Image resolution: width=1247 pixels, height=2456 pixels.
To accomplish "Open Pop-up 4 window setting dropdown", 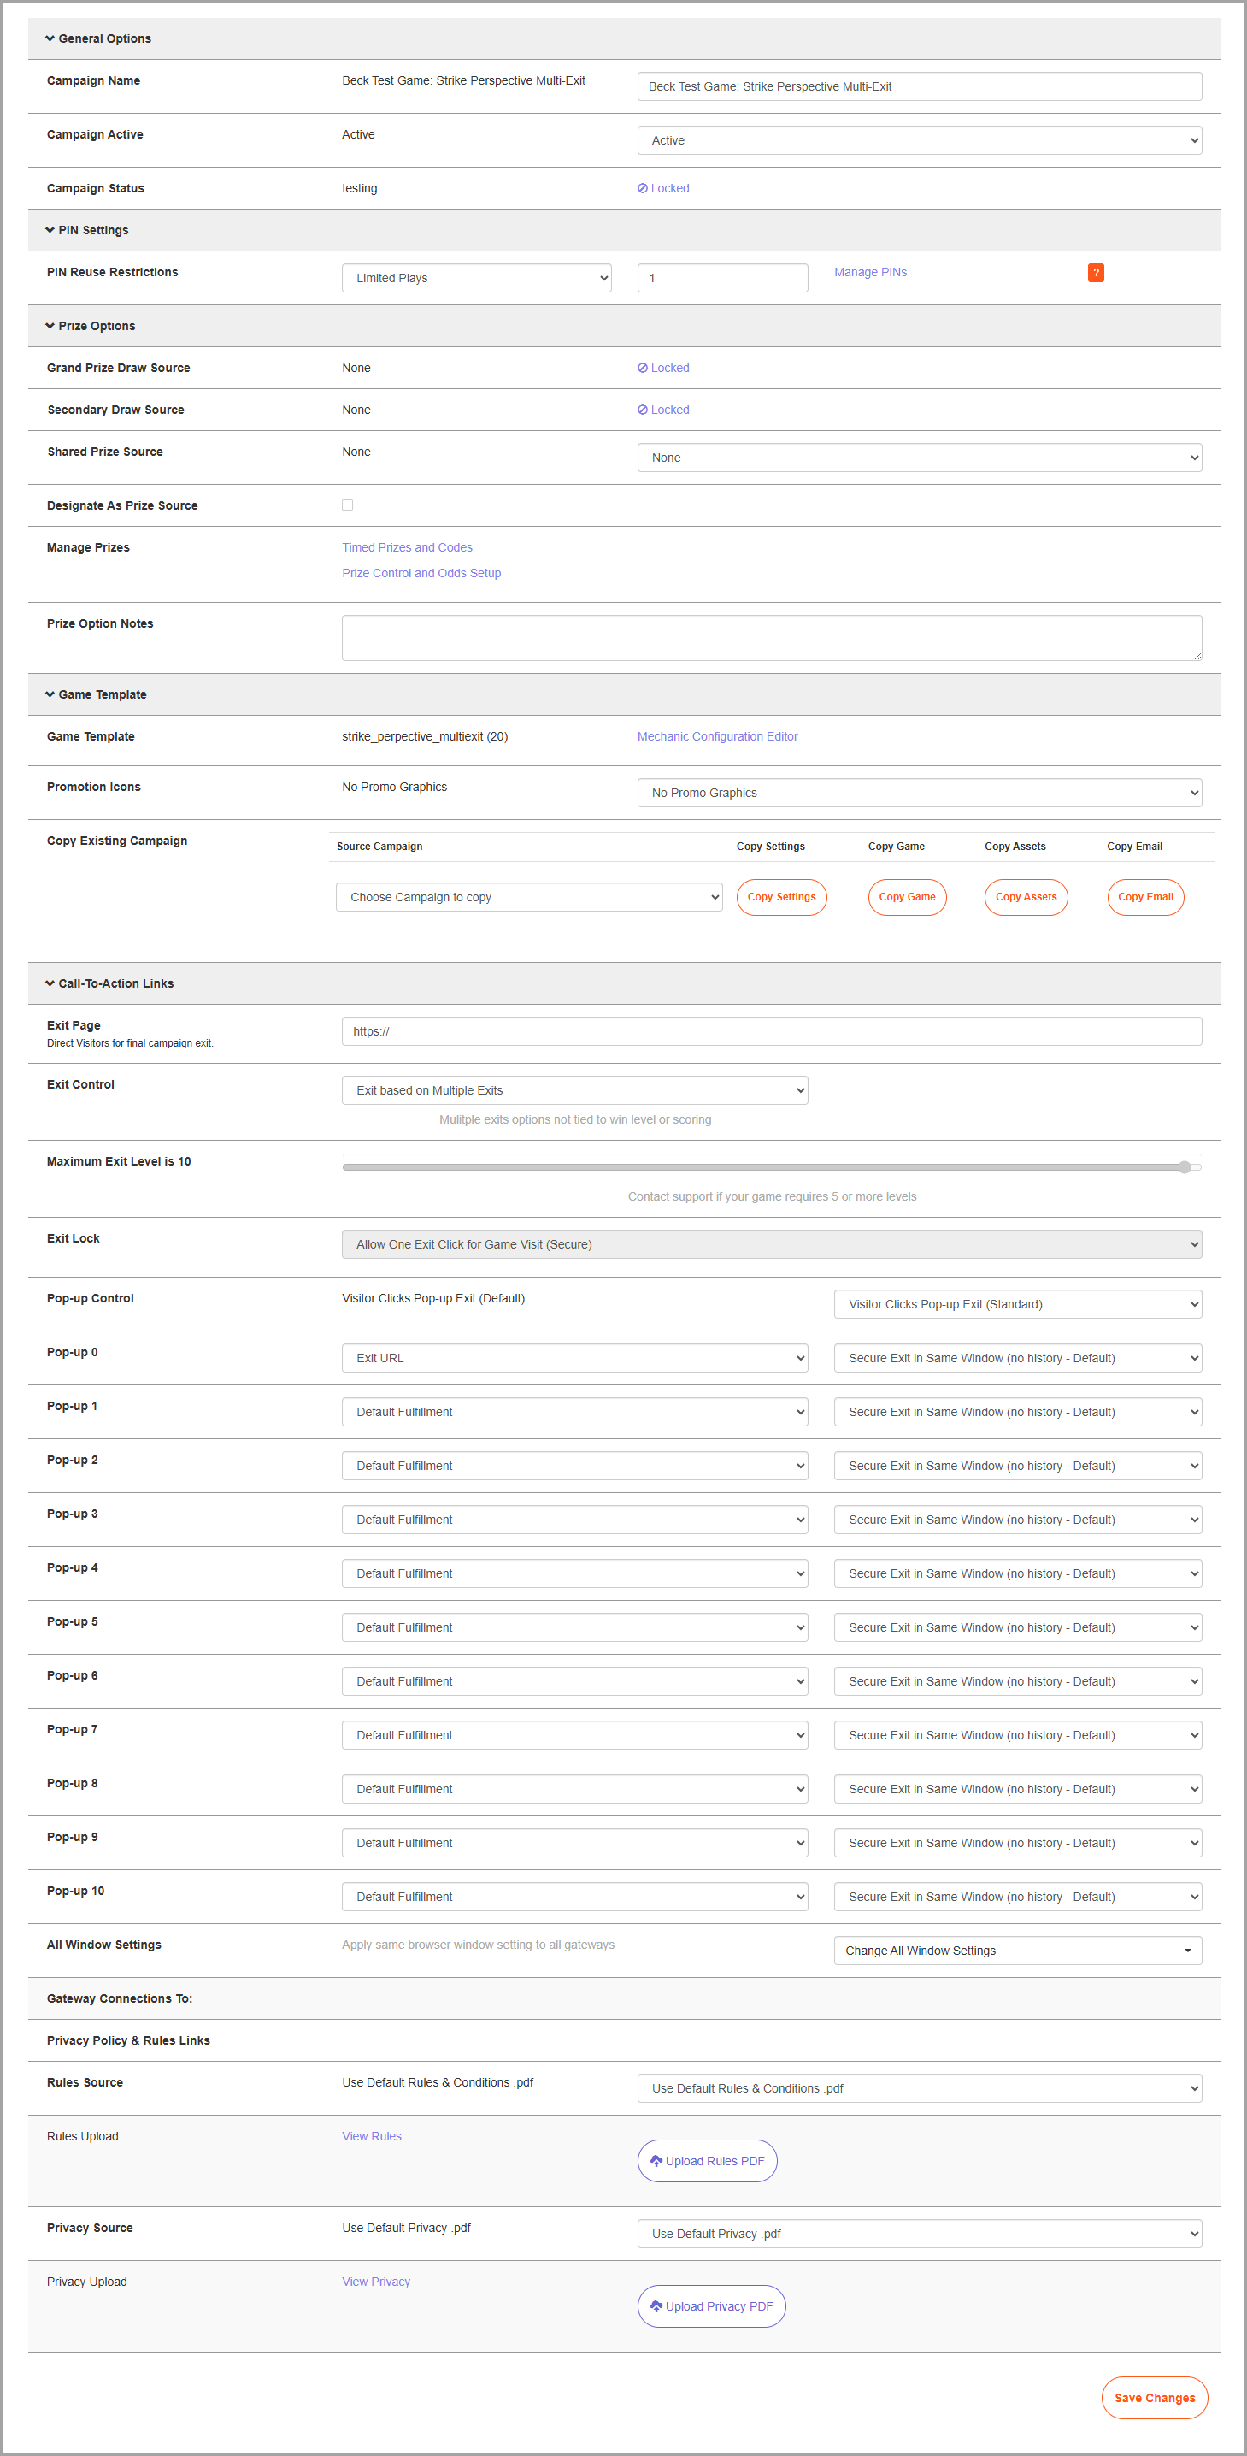I will click(1017, 1574).
